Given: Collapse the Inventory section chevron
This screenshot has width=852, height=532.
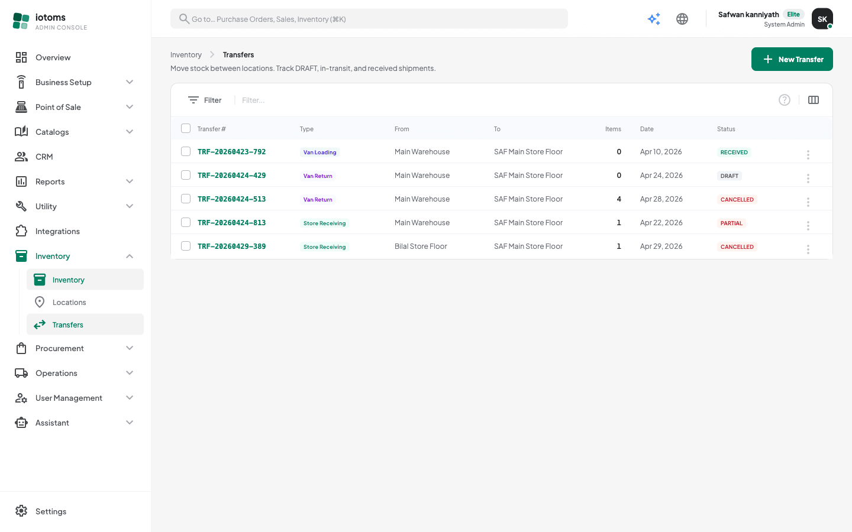Looking at the screenshot, I should coord(130,256).
